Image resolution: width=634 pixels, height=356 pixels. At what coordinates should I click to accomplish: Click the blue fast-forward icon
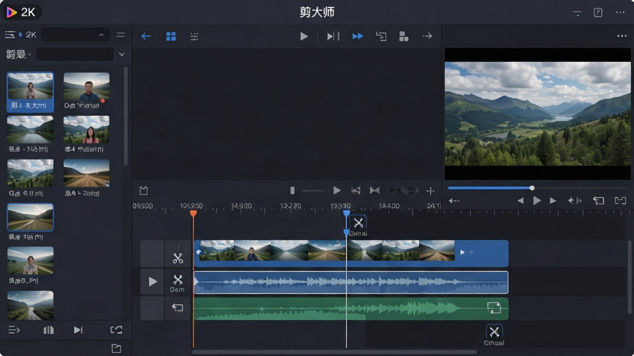(x=357, y=36)
